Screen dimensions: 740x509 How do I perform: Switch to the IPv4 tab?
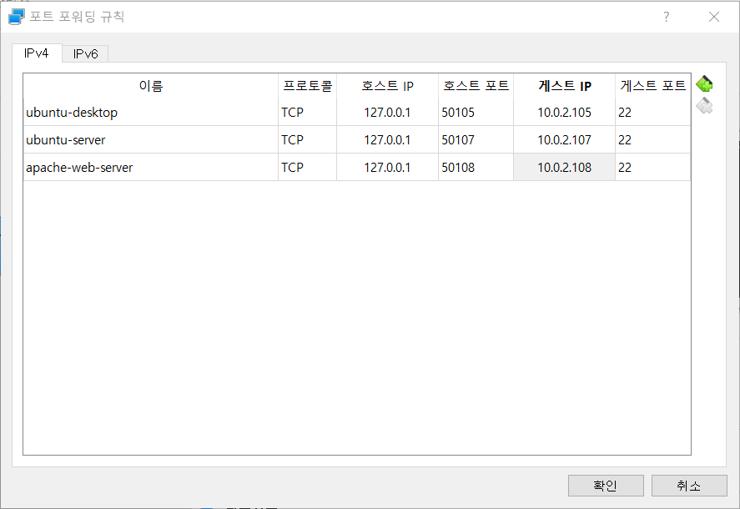[x=37, y=53]
